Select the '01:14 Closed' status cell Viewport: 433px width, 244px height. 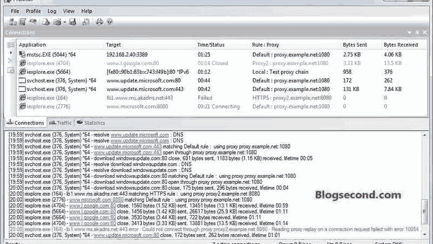coord(213,63)
